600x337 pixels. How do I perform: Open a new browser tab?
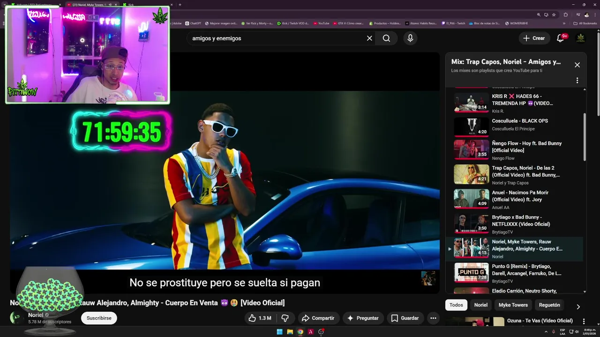tap(180, 5)
